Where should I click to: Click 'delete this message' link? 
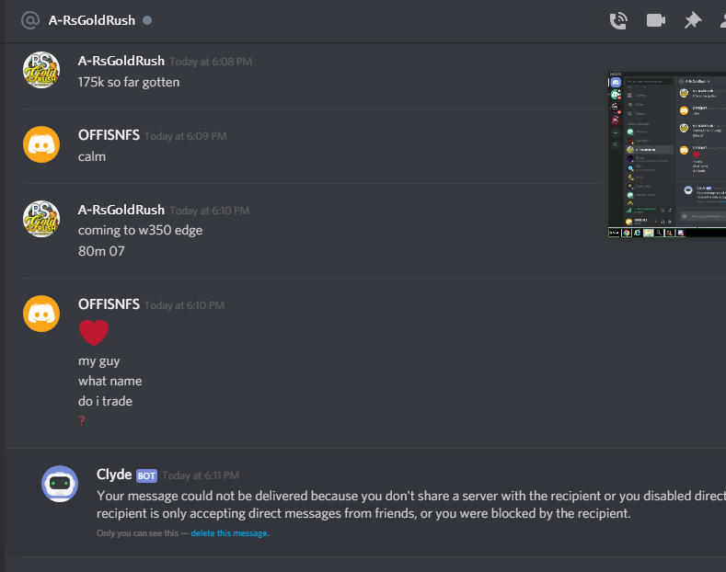(229, 533)
